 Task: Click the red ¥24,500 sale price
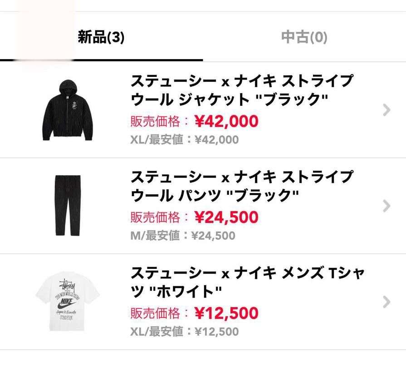coord(226,217)
